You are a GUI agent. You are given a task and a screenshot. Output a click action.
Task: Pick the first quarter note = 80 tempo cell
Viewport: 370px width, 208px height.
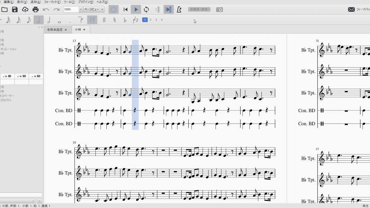[7, 76]
